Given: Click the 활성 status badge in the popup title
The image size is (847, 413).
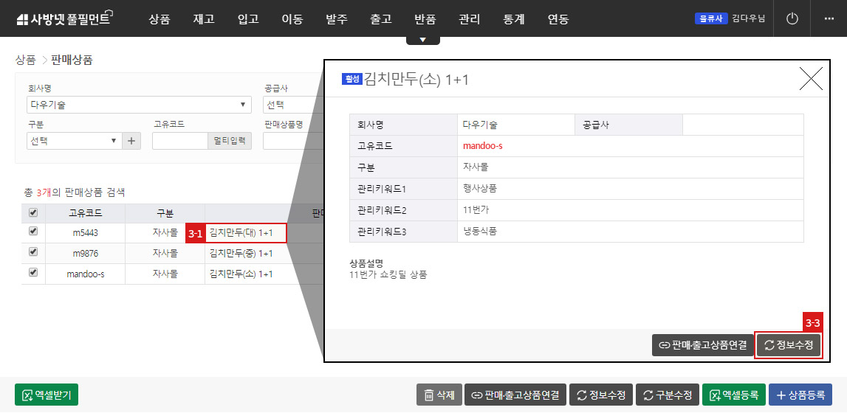Looking at the screenshot, I should pos(352,79).
